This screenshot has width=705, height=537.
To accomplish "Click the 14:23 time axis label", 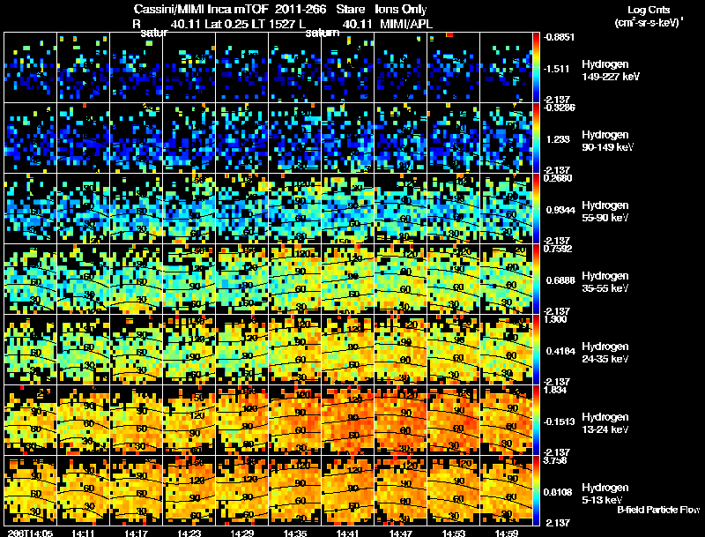I will 189,533.
